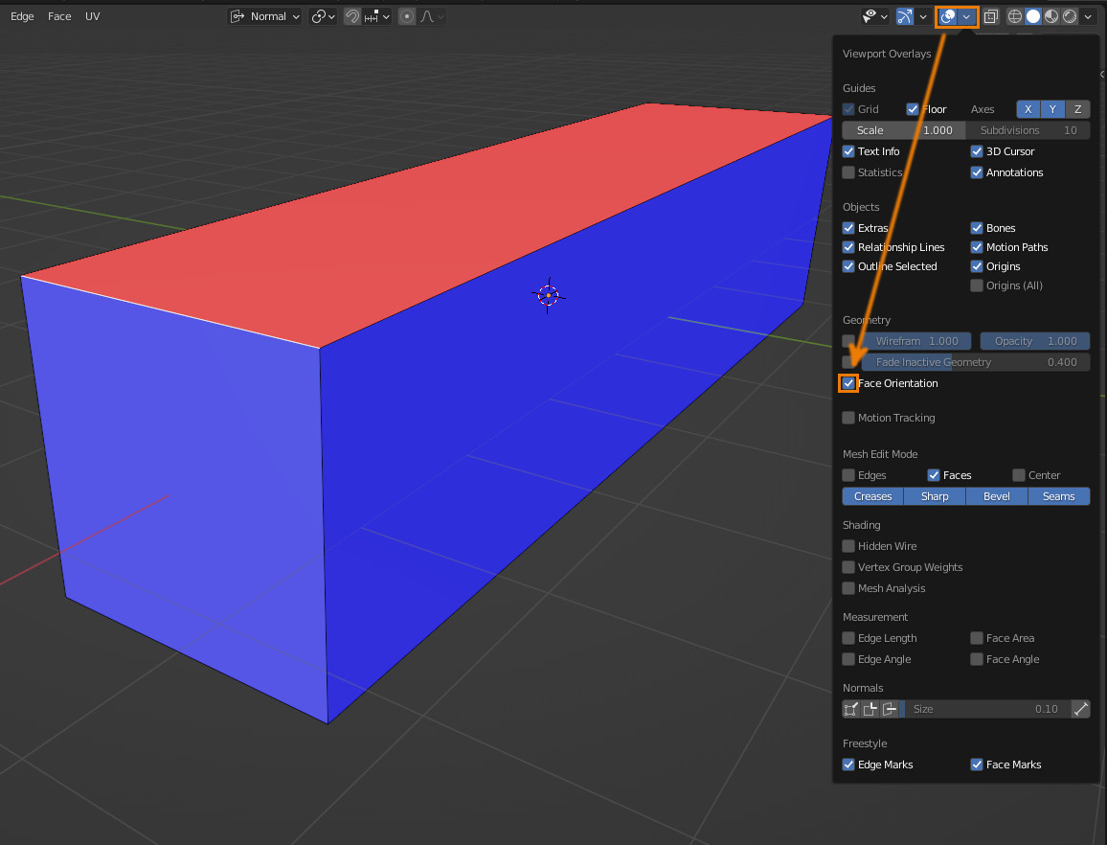Open the Face menu

coord(59,16)
